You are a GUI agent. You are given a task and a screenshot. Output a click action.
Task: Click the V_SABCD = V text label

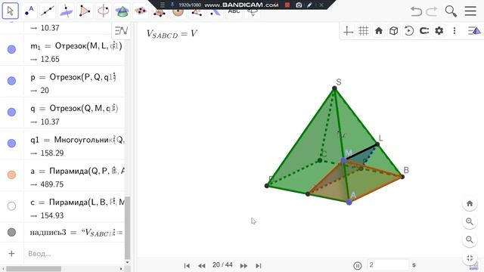pyautogui.click(x=172, y=33)
